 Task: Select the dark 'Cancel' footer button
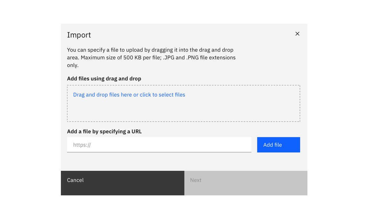122,183
